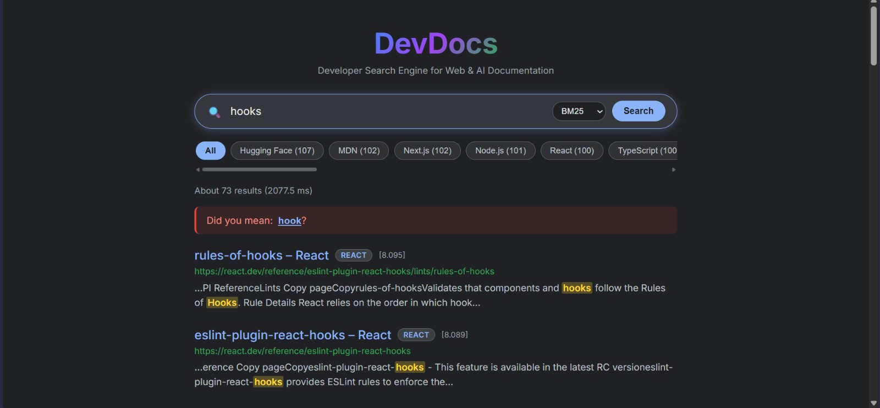Click the page vertical scrollbar thumb

tap(874, 36)
